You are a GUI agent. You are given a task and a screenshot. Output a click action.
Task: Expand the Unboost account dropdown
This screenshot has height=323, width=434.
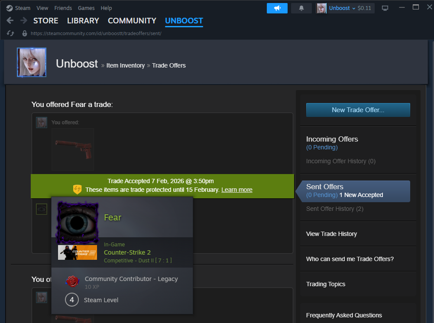pos(342,8)
